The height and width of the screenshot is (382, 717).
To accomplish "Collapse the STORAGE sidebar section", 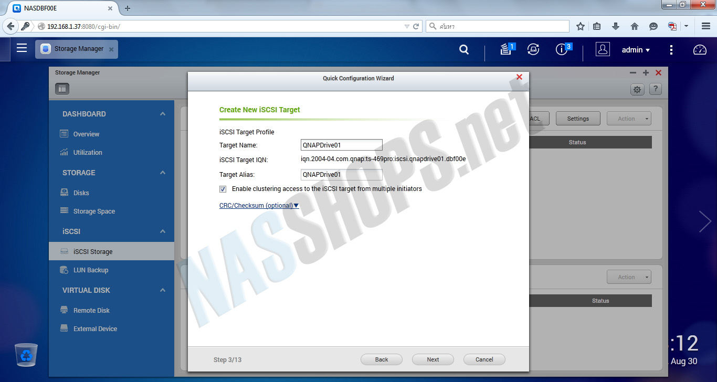I will [x=163, y=173].
